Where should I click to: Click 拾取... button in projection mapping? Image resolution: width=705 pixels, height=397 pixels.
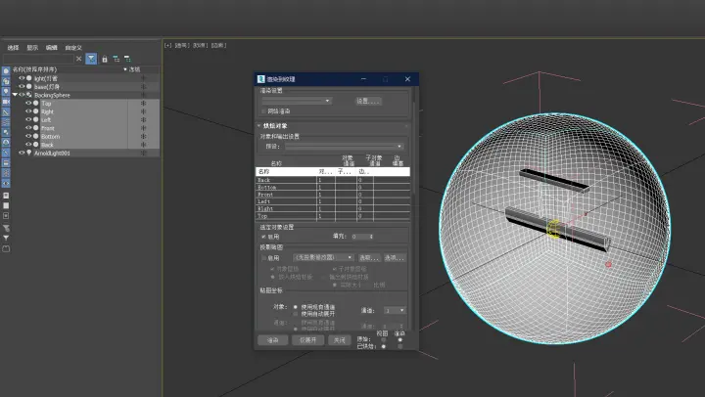click(x=369, y=258)
